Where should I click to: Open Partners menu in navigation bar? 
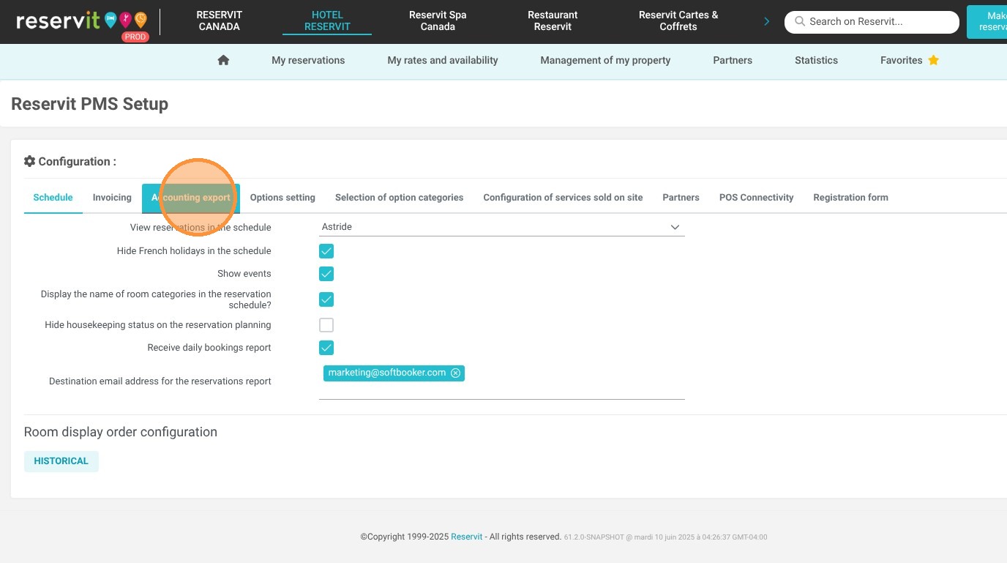[x=733, y=60]
